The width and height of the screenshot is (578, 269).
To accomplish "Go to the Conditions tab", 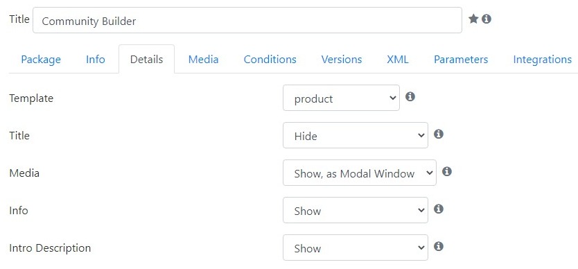I will [x=270, y=60].
